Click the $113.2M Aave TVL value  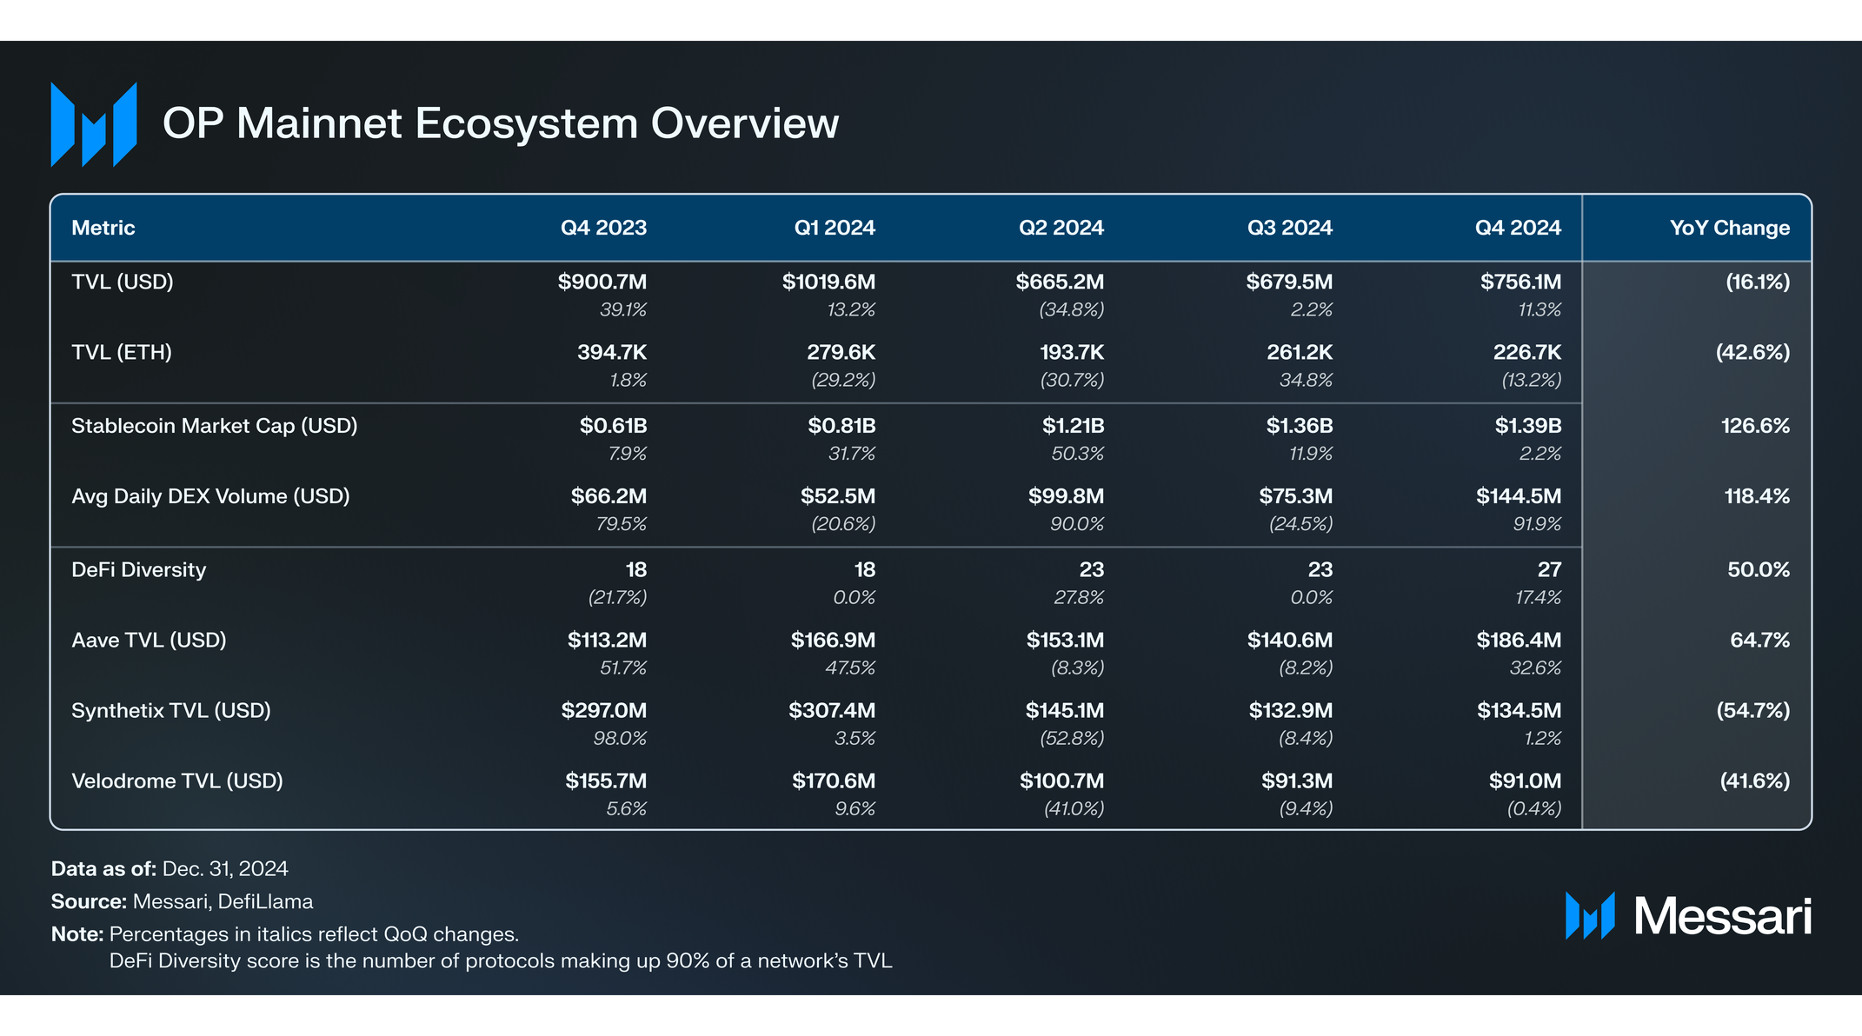click(607, 641)
